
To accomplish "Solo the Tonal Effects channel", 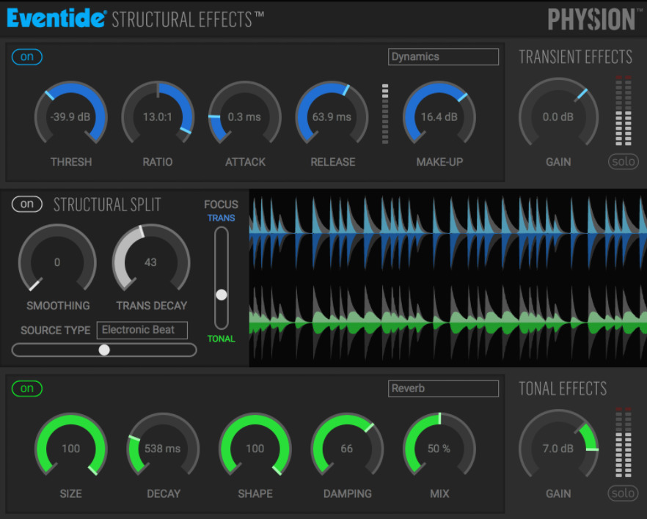I will pos(623,493).
